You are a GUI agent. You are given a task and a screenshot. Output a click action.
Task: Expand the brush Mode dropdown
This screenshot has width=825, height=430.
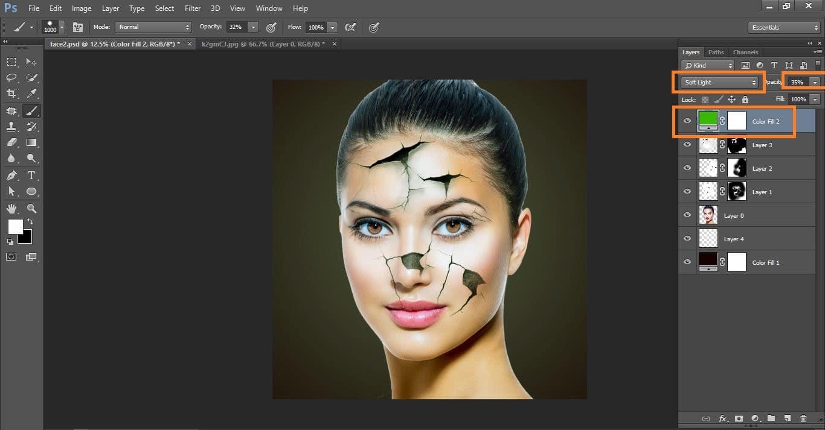[x=153, y=27]
